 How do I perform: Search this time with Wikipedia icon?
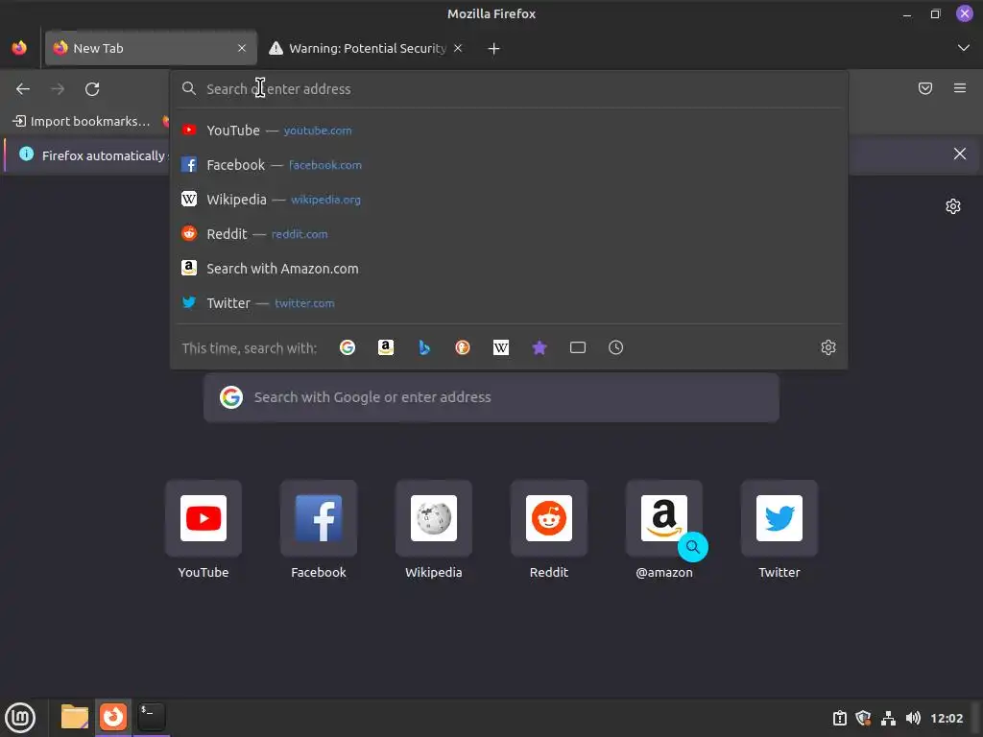pos(501,347)
